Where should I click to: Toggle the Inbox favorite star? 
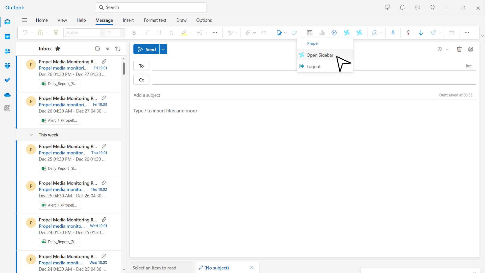pyautogui.click(x=58, y=49)
